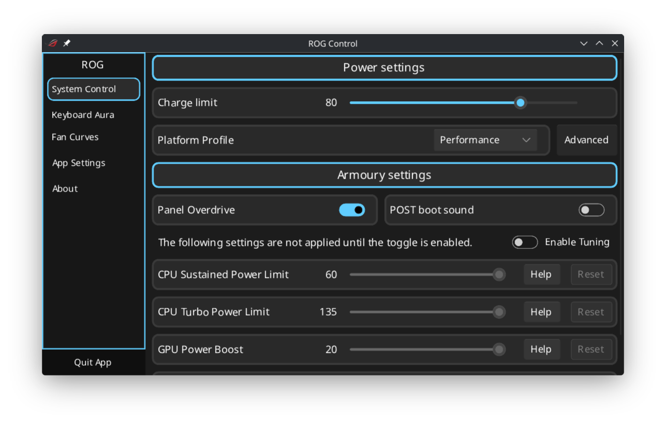
Task: Disable the Panel Overdrive toggle
Action: pos(352,210)
